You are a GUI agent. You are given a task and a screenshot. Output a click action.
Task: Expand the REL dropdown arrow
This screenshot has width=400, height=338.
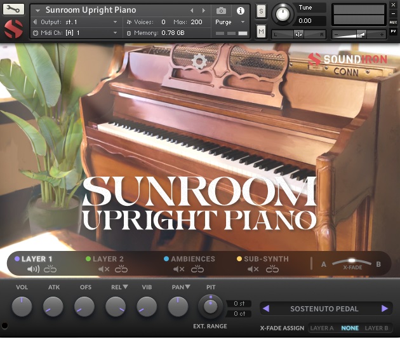pyautogui.click(x=125, y=287)
